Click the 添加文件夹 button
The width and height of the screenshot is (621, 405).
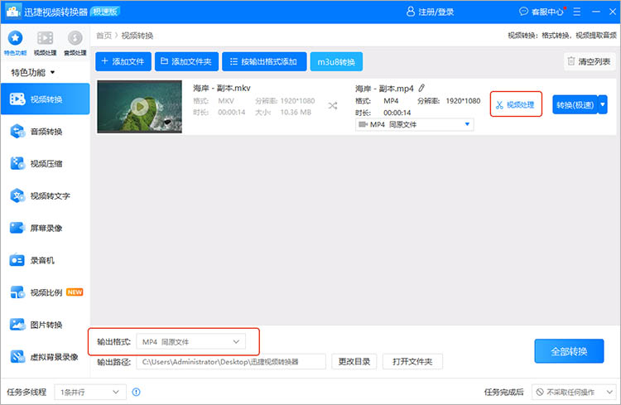click(x=186, y=61)
